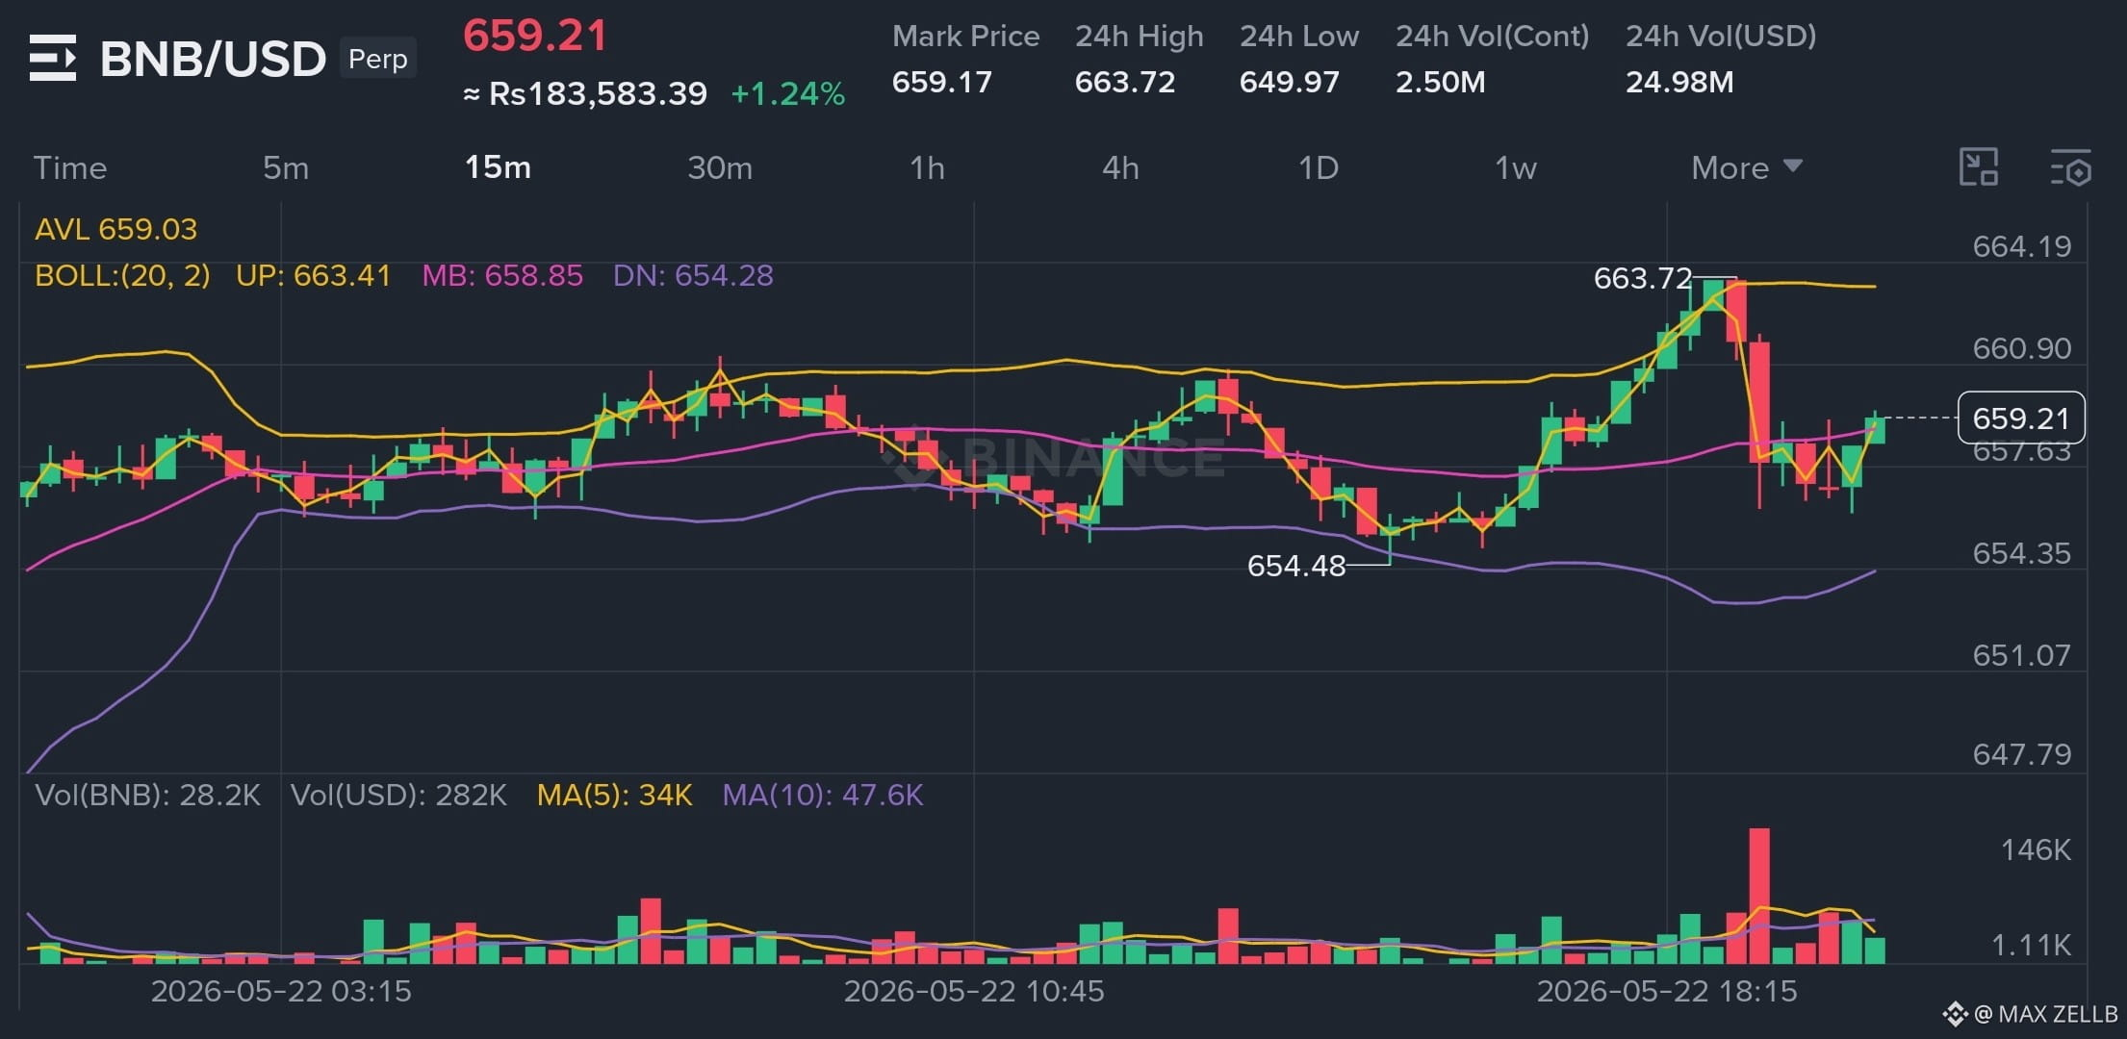Image resolution: width=2127 pixels, height=1039 pixels.
Task: Open the BNB/USD pair selector
Action: [x=213, y=59]
